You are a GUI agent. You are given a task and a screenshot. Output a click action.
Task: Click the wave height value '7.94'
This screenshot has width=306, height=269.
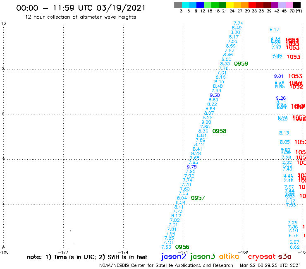170,234
